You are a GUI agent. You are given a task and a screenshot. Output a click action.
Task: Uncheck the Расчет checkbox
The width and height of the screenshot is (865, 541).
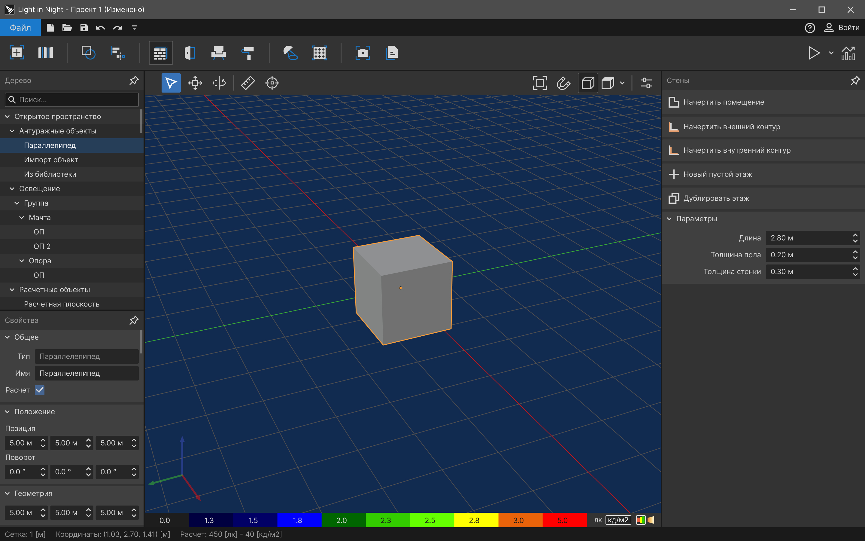(40, 390)
